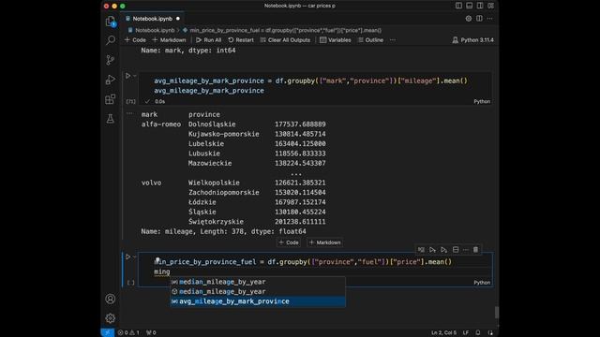Open the Run and Debug view

pyautogui.click(x=111, y=80)
